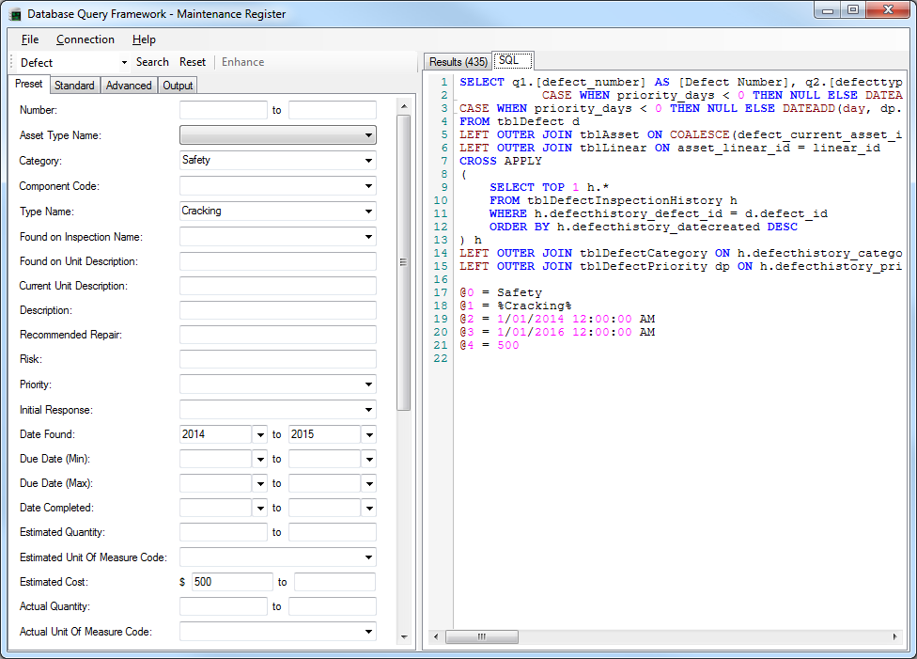The height and width of the screenshot is (659, 917).
Task: Click the Due Date (Min) start field
Action: pyautogui.click(x=216, y=459)
